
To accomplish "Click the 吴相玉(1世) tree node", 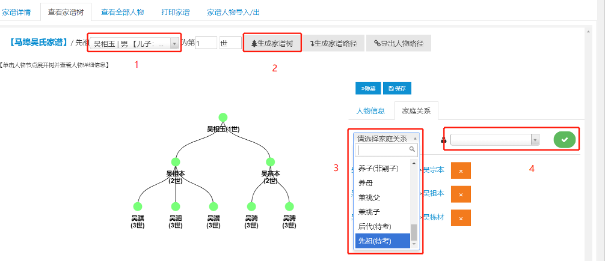I will click(223, 118).
